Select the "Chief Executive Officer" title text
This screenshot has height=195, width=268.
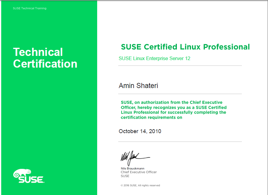point(139,172)
